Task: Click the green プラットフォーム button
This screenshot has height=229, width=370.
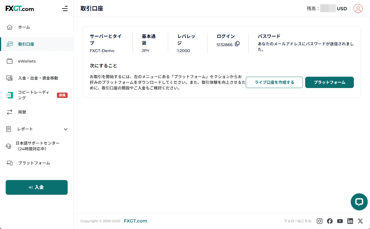Action: coord(329,82)
